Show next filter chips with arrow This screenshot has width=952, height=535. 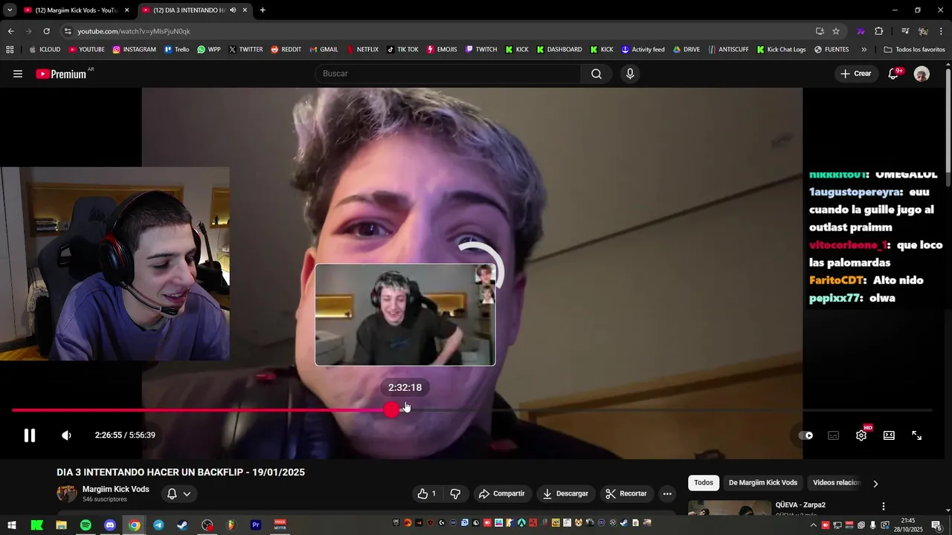[x=875, y=483]
